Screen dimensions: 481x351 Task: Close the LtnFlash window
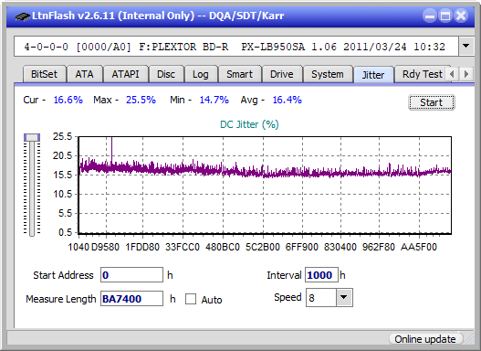click(x=461, y=16)
